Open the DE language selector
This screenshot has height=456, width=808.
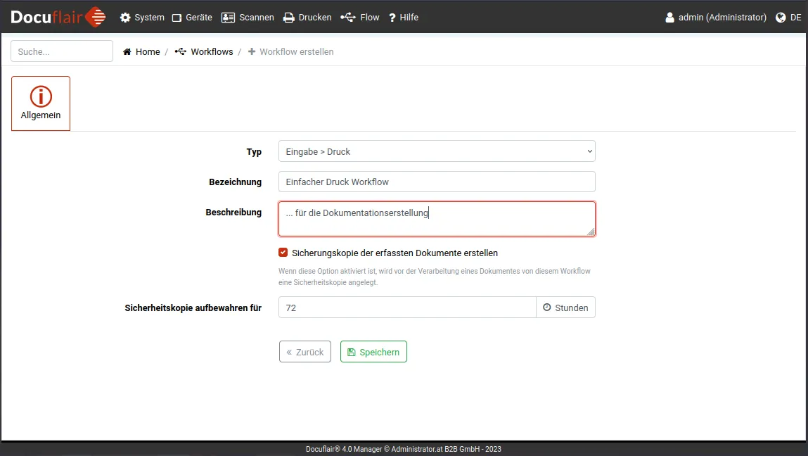coord(788,18)
